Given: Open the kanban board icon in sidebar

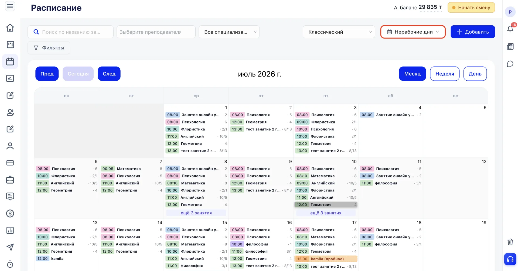Looking at the screenshot, I should (10, 44).
